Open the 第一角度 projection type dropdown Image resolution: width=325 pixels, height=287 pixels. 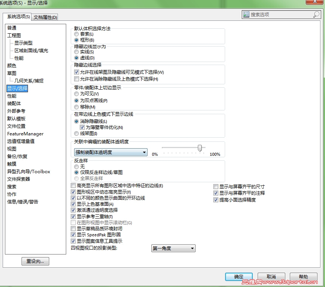193,248
